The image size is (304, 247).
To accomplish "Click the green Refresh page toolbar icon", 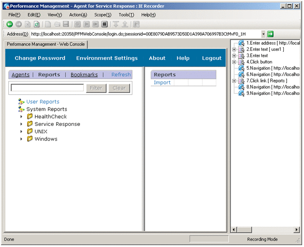I will (x=36, y=24).
